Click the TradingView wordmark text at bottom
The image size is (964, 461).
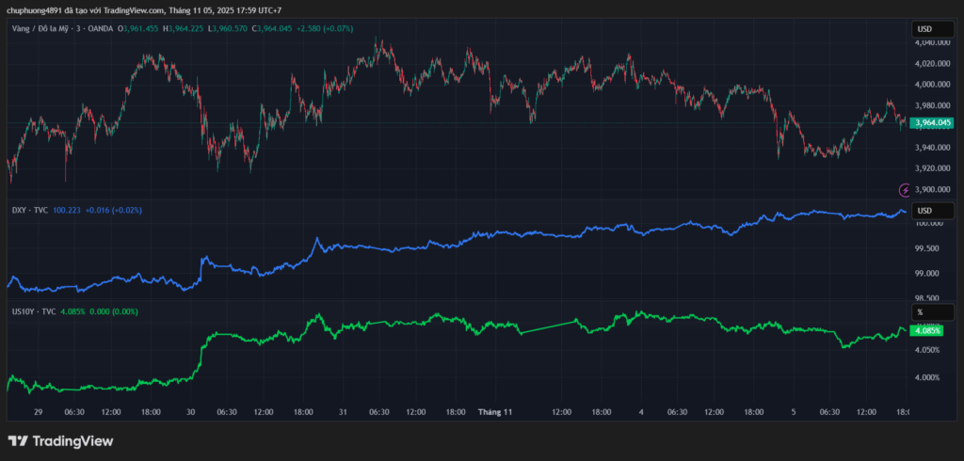72,440
